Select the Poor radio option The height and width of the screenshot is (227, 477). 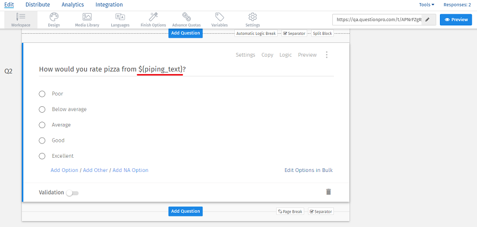(x=42, y=94)
